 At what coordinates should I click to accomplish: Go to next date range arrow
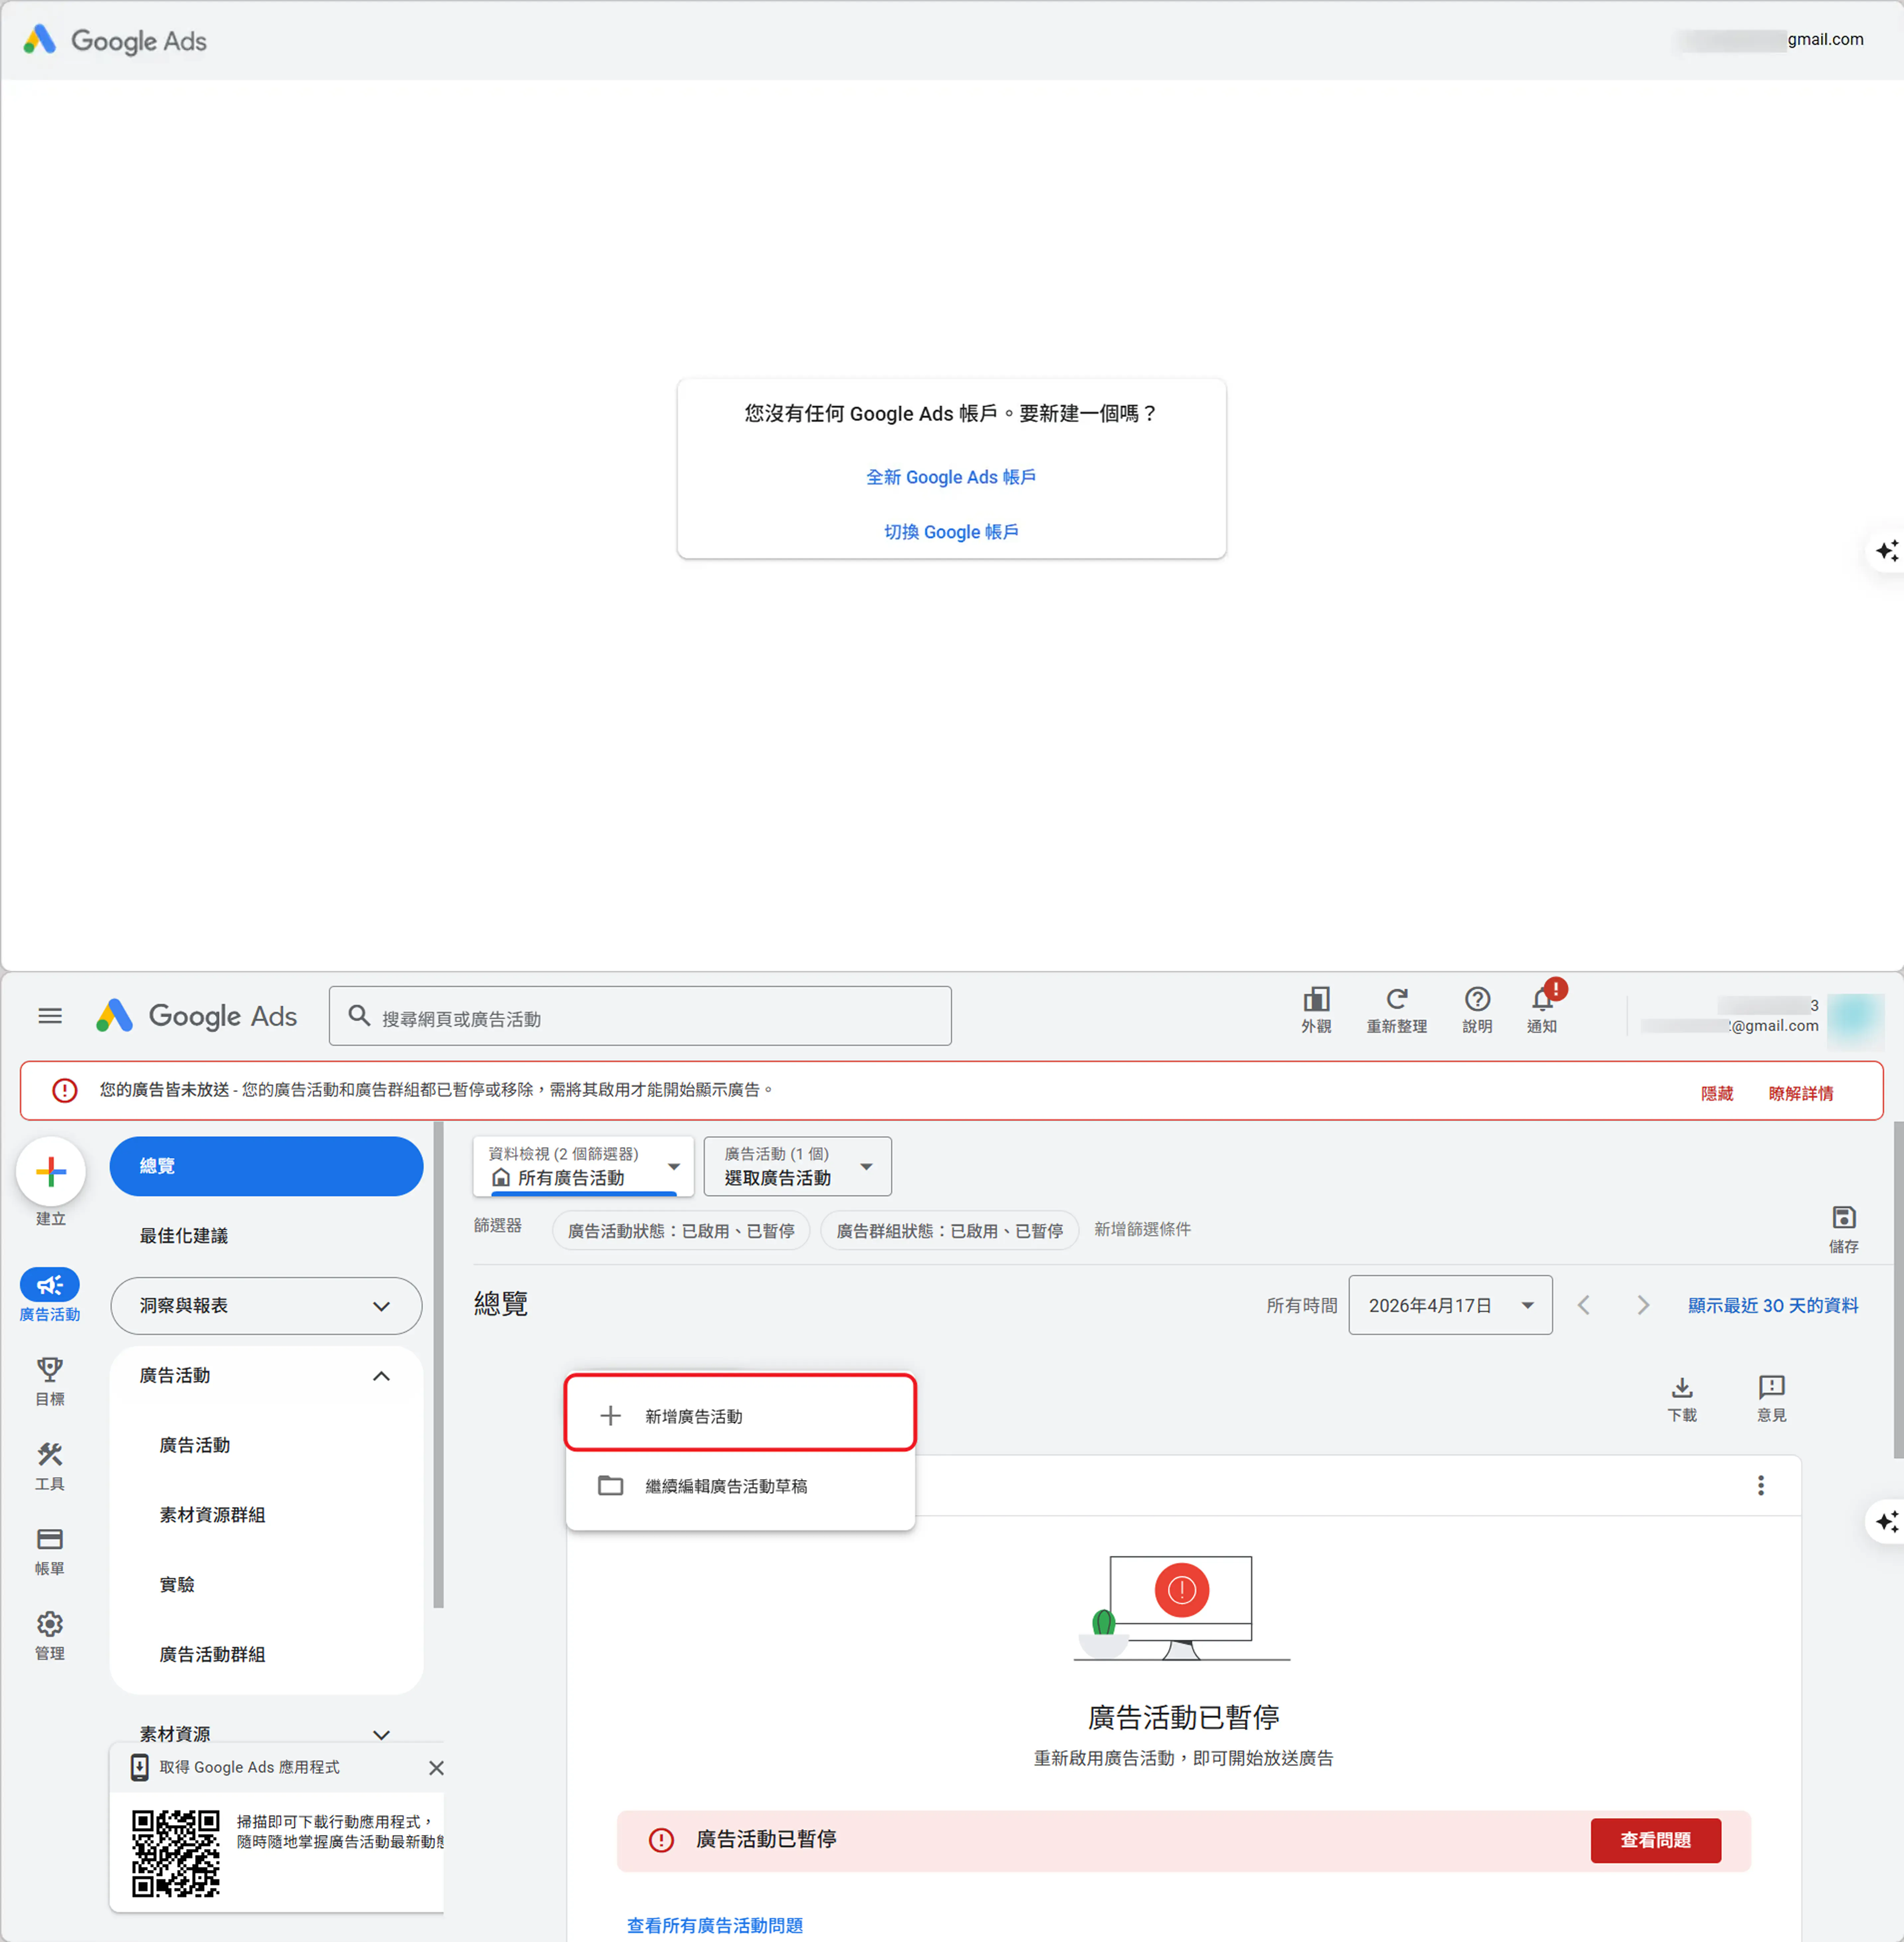[x=1643, y=1305]
